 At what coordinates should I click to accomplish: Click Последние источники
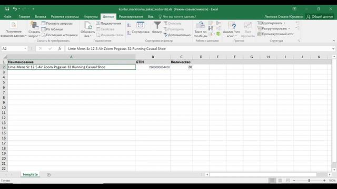point(60,35)
